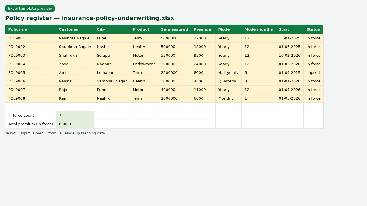The image size is (367, 206).
Task: Select the Ravina customer cell
Action: click(75, 81)
